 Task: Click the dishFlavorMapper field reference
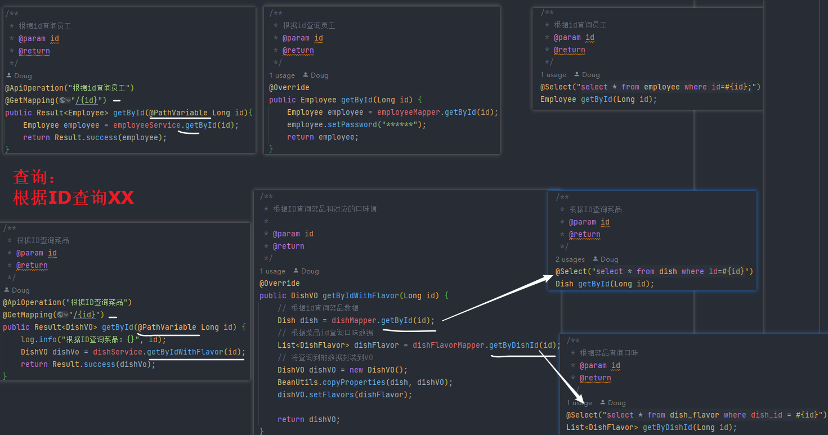(449, 345)
